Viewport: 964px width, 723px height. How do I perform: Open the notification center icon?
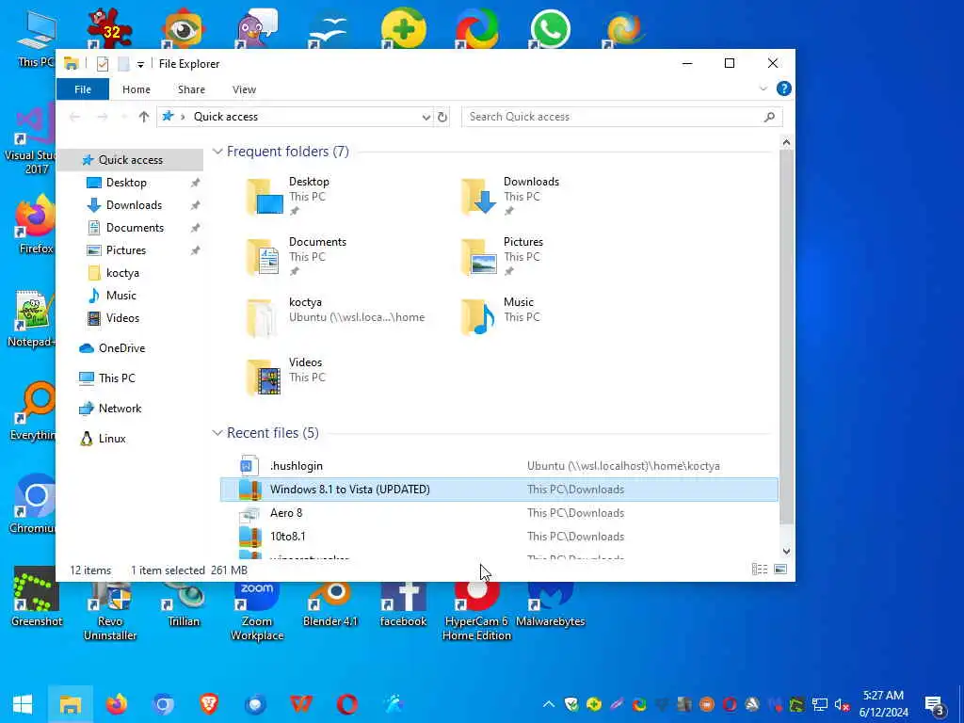pos(935,704)
